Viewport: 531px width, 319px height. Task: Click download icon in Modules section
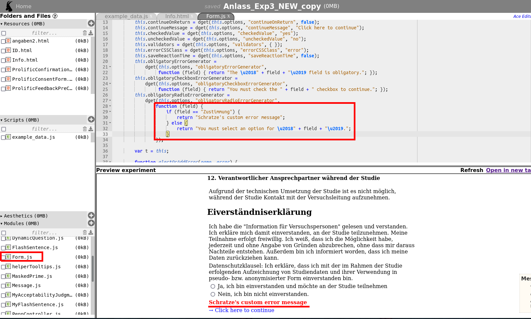pyautogui.click(x=91, y=232)
